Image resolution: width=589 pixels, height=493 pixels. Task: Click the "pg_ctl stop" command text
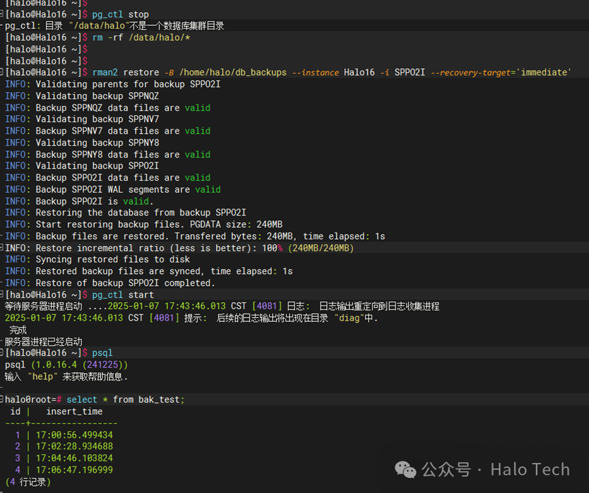coord(121,14)
